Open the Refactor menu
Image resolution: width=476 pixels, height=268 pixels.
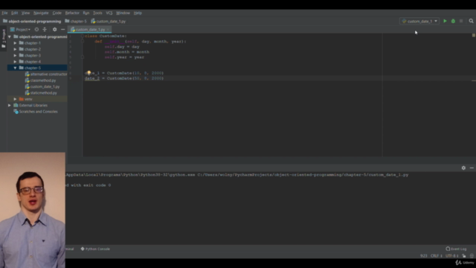pyautogui.click(x=72, y=13)
